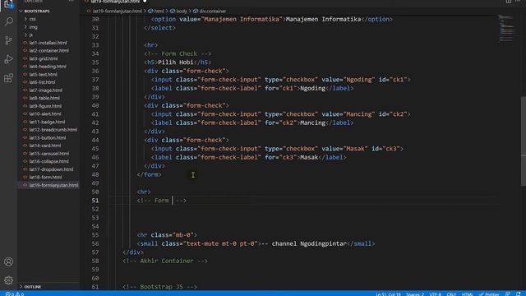Open lat12-breadcrumb.html file

(53, 130)
